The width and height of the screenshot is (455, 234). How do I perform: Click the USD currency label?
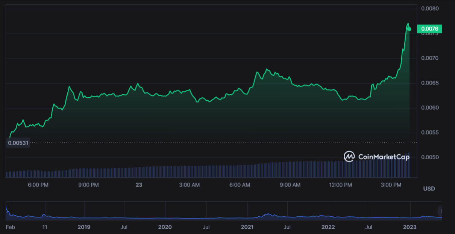coord(429,189)
